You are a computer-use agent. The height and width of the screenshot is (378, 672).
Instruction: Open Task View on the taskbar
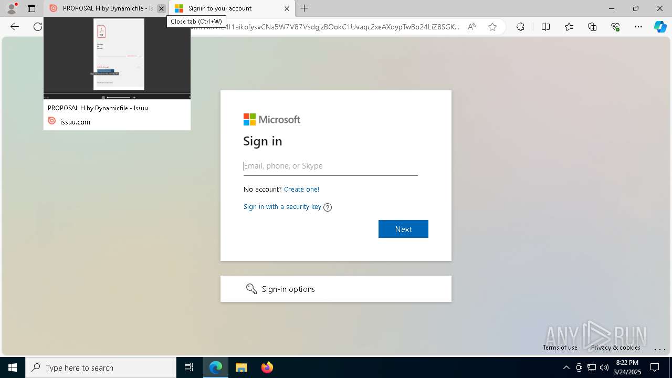click(x=189, y=367)
